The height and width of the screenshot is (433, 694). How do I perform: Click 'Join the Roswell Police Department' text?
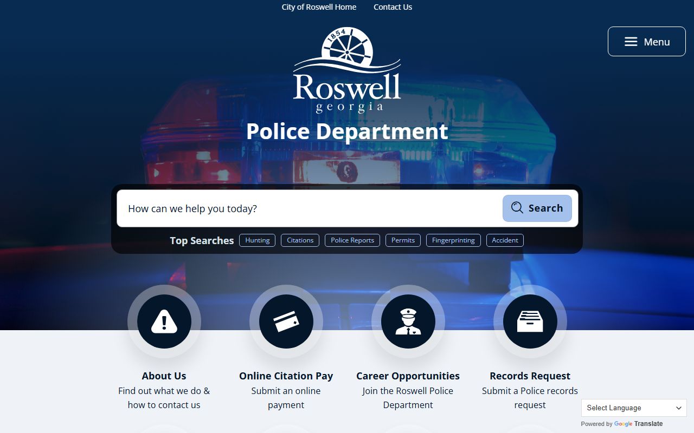click(x=408, y=398)
